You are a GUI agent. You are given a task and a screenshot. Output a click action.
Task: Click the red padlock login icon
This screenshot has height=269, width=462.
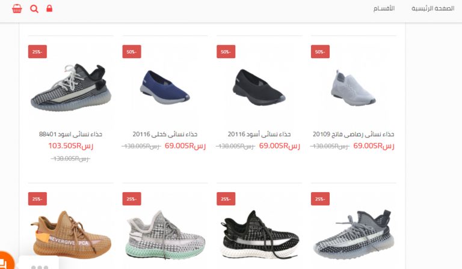point(49,8)
